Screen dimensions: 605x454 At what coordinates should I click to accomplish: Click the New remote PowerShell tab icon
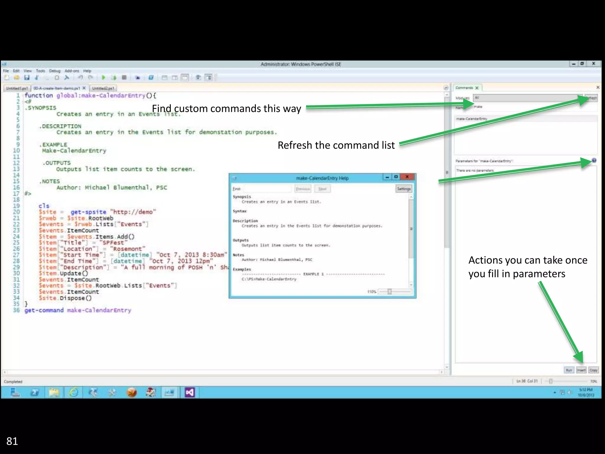point(137,77)
